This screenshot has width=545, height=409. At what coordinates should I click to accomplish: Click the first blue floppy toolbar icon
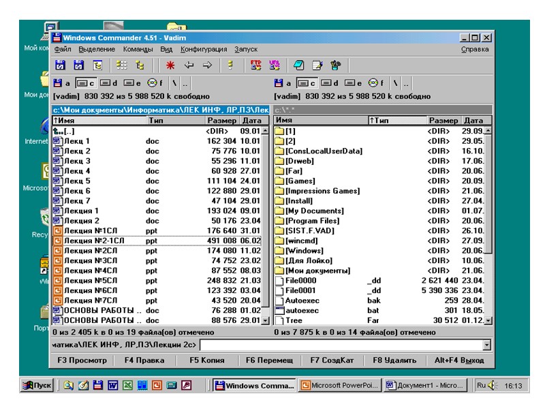coord(60,66)
